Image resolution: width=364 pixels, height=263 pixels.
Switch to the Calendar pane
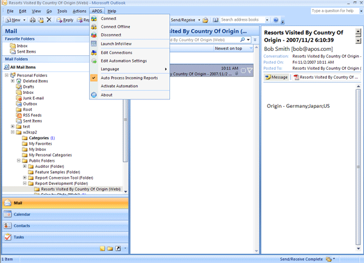click(x=66, y=215)
